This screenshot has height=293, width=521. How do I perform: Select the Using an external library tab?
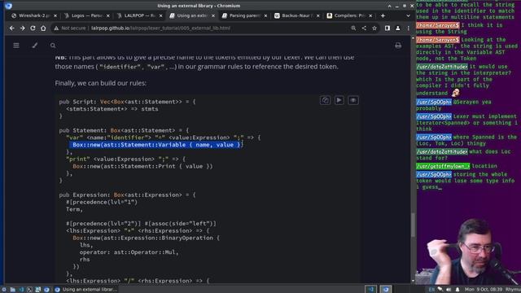click(x=192, y=15)
